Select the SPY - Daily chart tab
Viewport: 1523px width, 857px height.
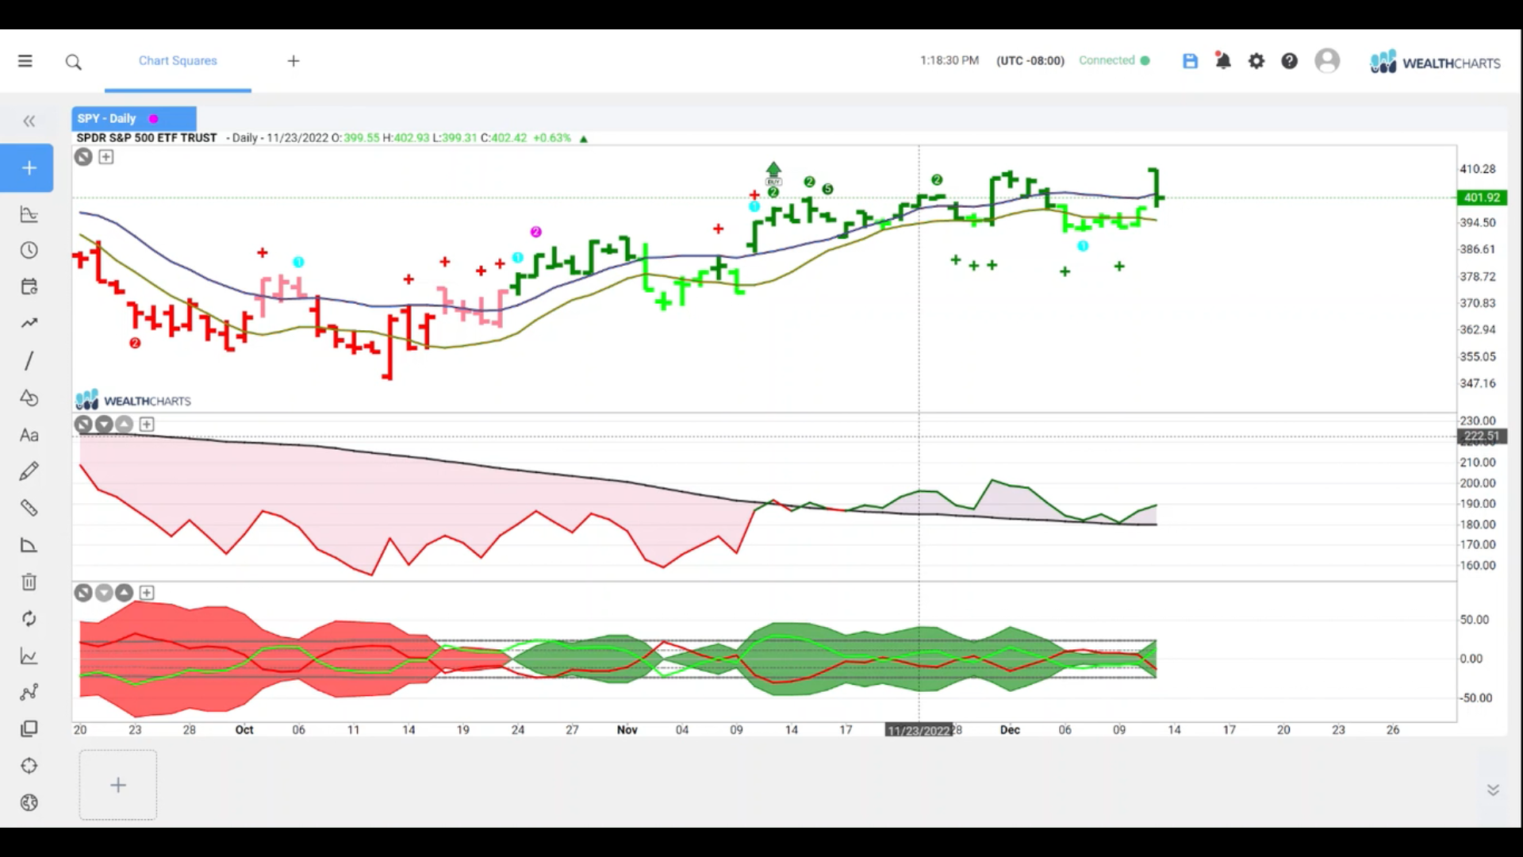point(134,118)
